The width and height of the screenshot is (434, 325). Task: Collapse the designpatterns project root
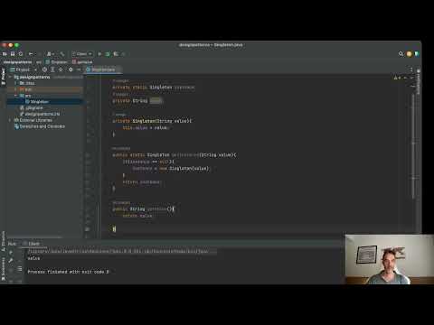click(x=10, y=77)
